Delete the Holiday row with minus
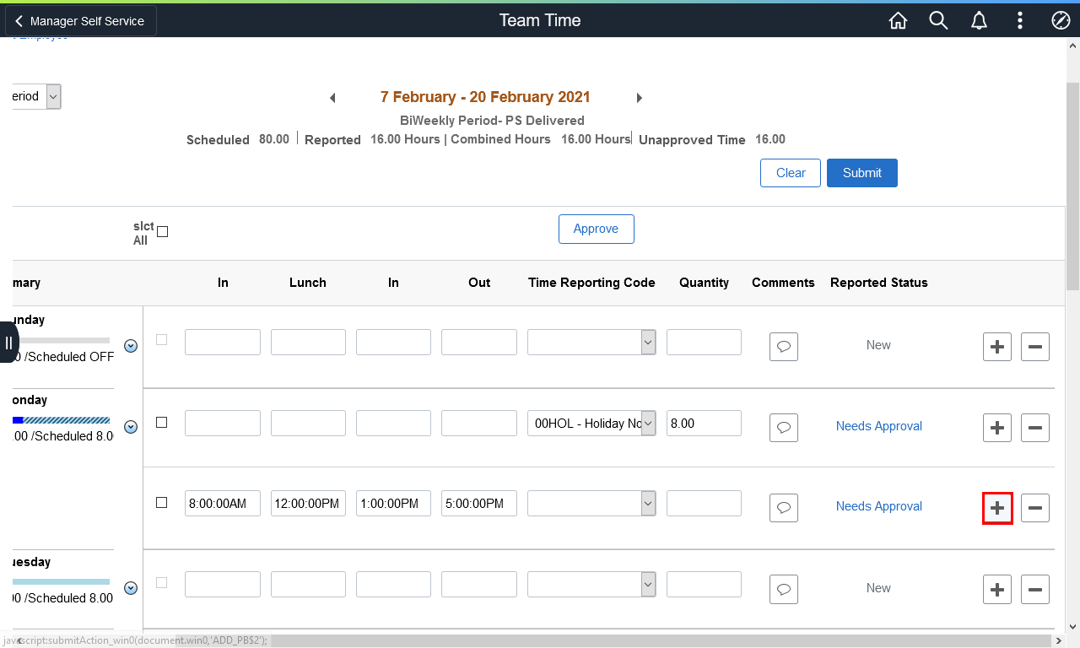This screenshot has width=1080, height=648. [x=1035, y=428]
